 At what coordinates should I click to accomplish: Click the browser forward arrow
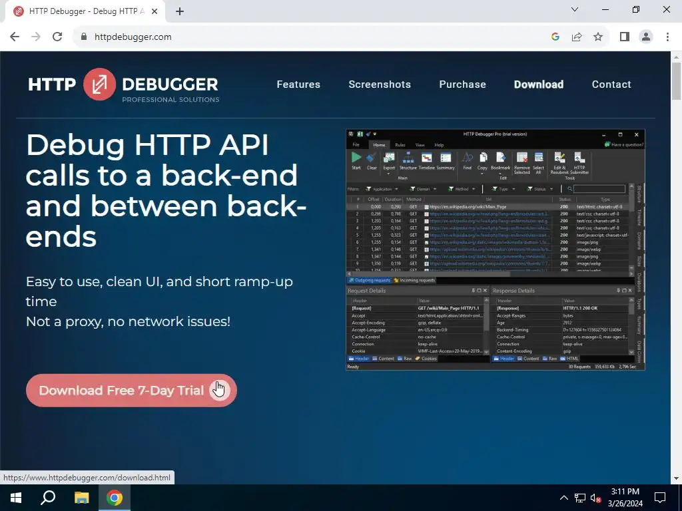(36, 37)
